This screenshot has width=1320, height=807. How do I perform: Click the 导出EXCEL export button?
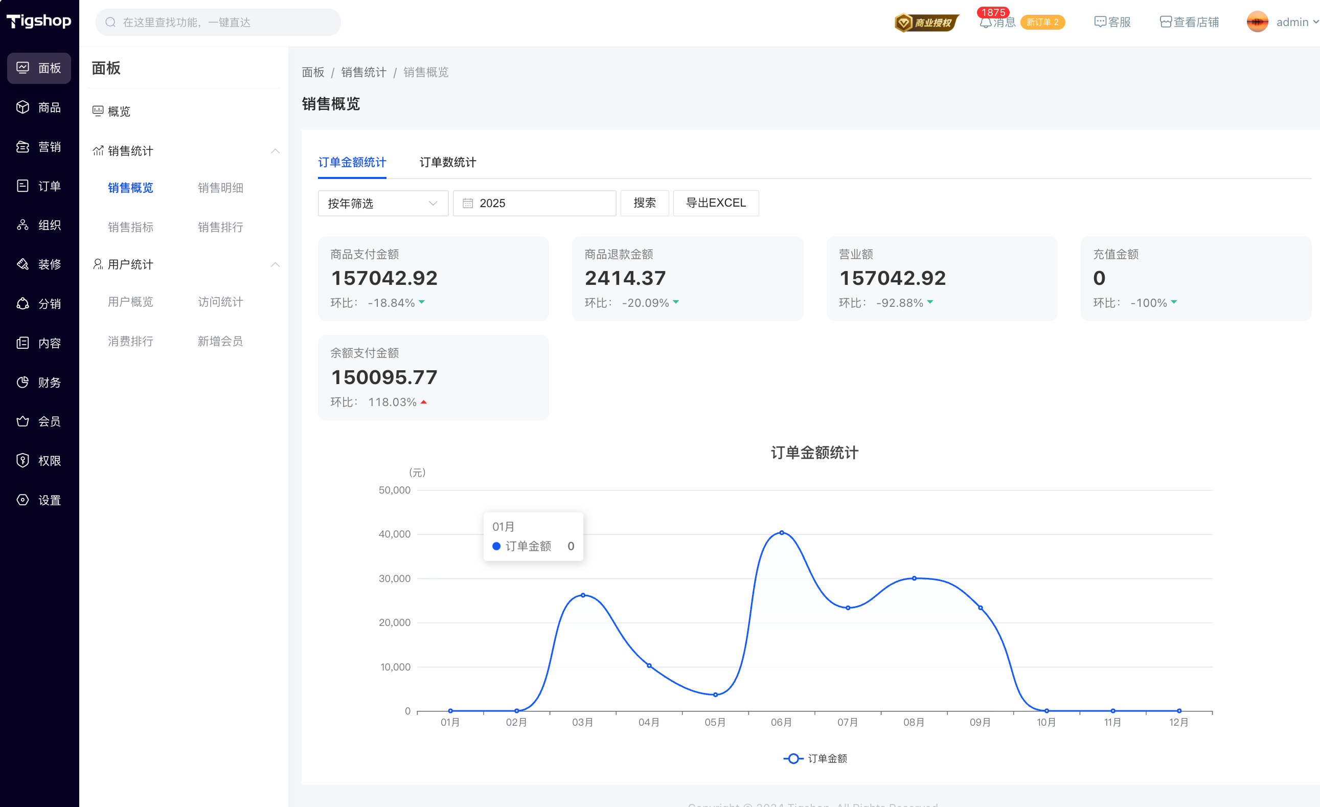716,203
